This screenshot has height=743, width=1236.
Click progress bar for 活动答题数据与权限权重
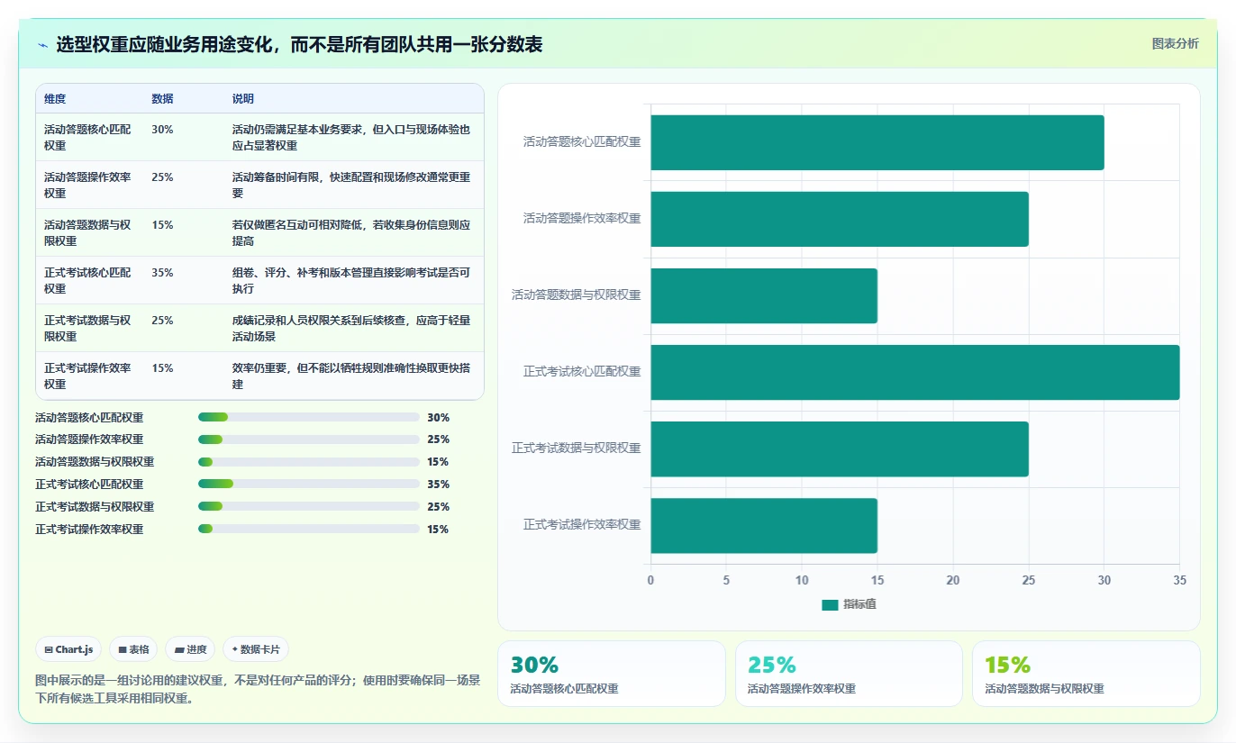pos(309,462)
